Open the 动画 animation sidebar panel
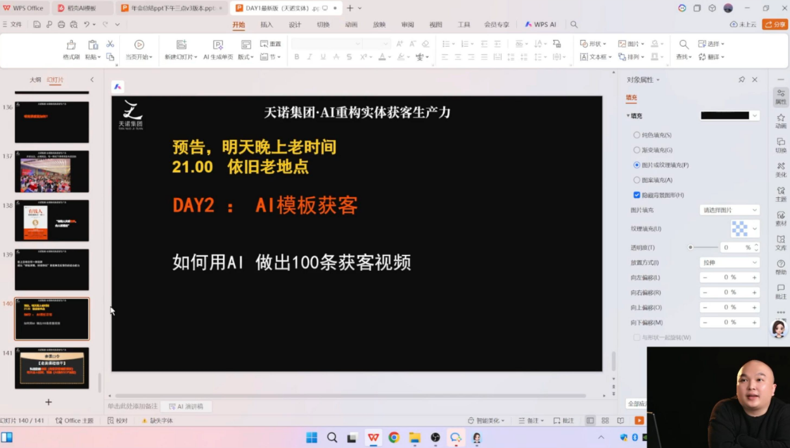The image size is (790, 448). [x=780, y=121]
